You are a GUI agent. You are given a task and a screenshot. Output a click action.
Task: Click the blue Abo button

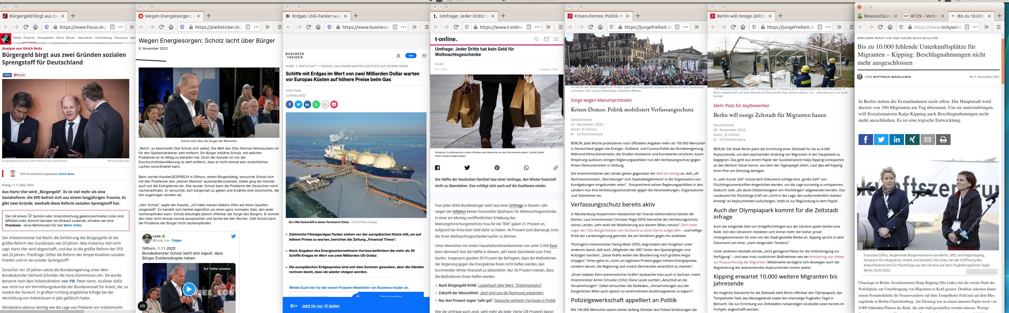click(411, 56)
